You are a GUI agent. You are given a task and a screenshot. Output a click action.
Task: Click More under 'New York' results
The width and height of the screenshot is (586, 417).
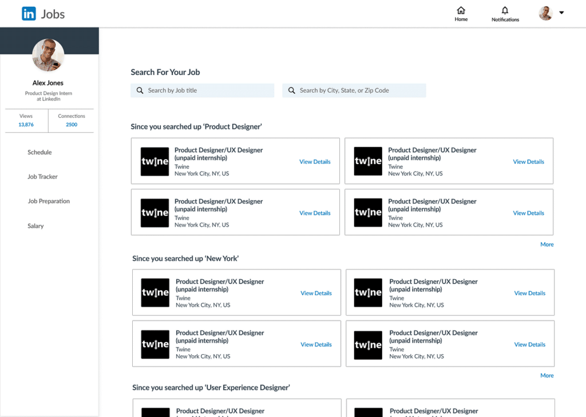point(547,375)
